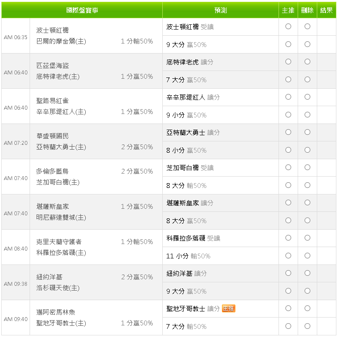Viewport: 339px width, 338px height.
Task: Select 主推 radio for 8 小分 贏50%
Action: tap(288, 150)
